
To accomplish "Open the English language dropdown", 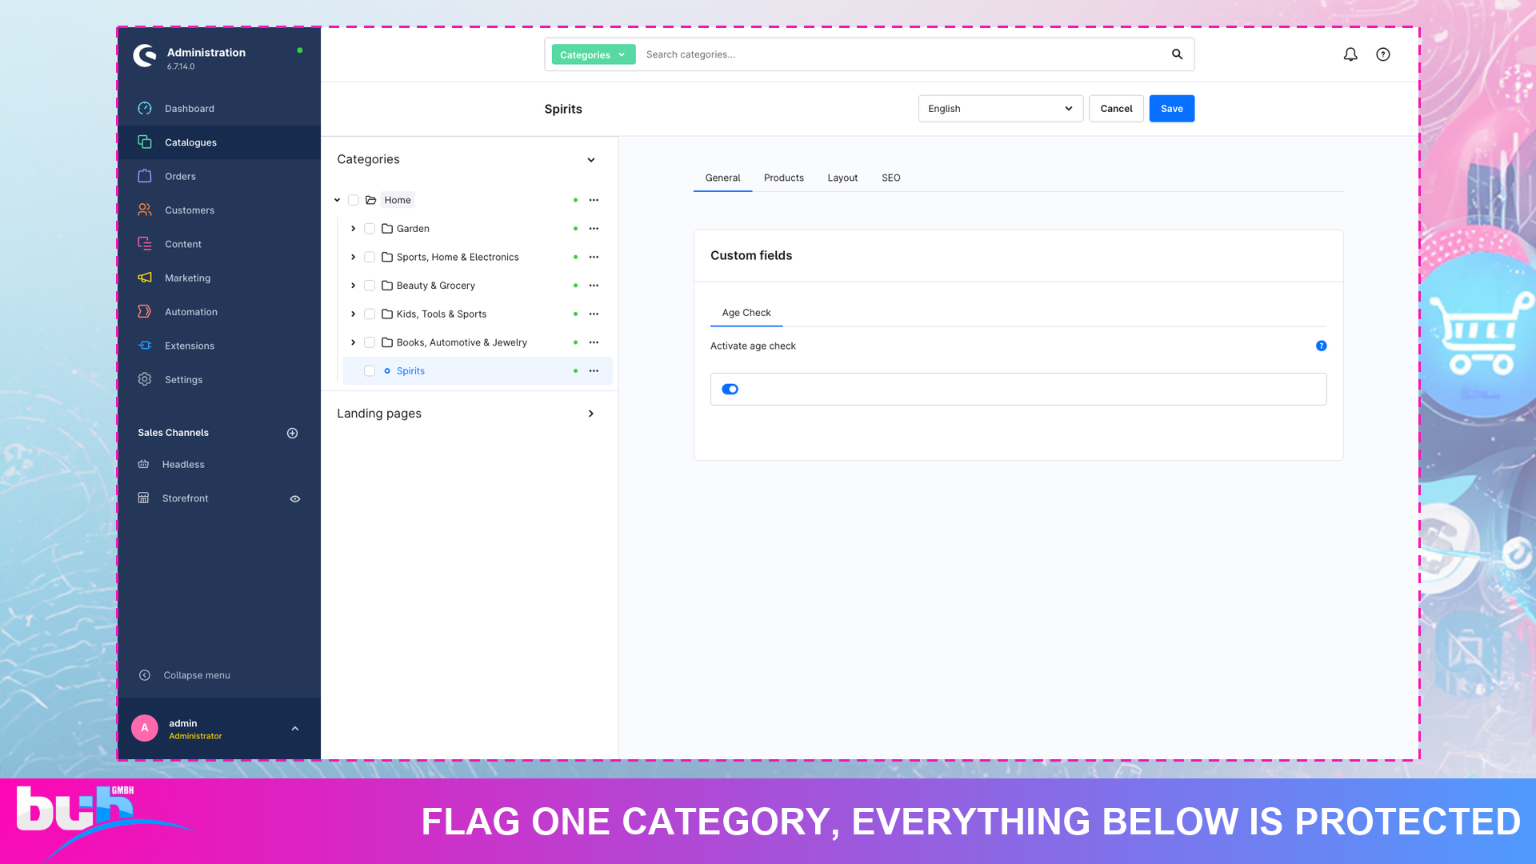I will tap(1001, 109).
